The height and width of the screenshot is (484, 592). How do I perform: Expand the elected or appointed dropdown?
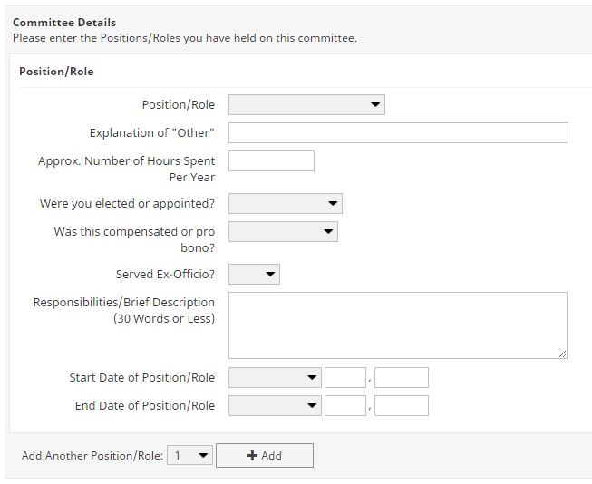(285, 204)
